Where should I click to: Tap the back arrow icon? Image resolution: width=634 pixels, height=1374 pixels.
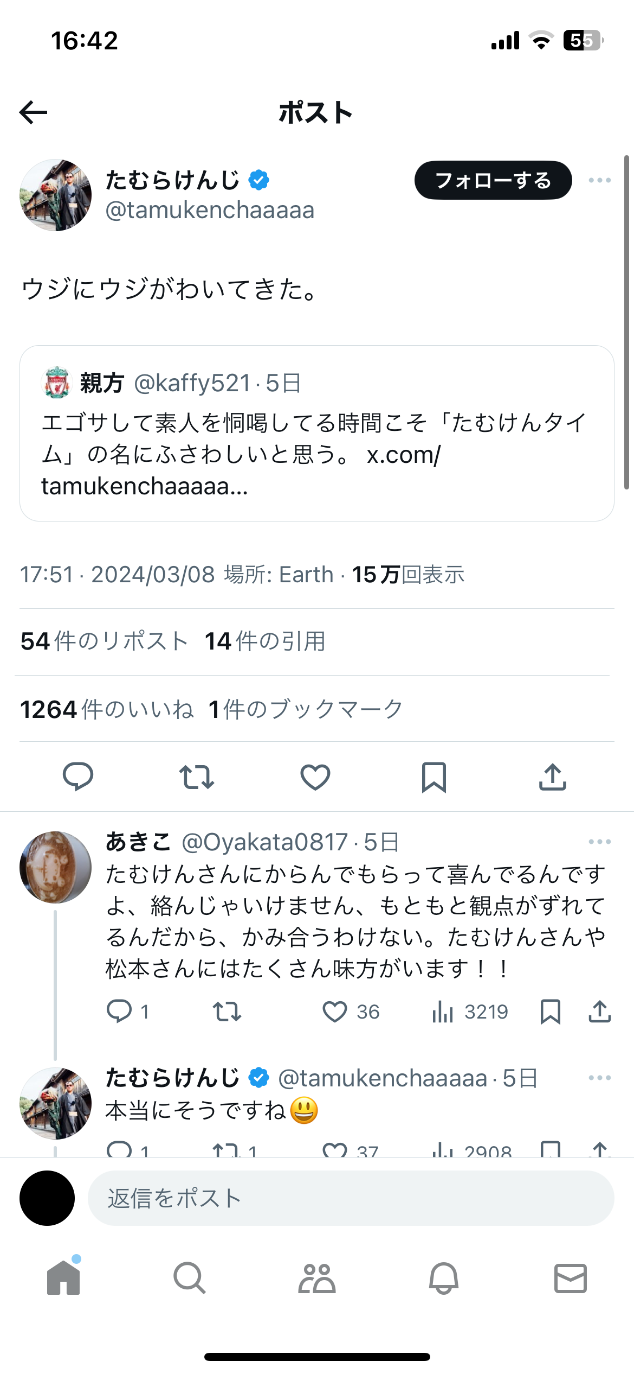tap(34, 112)
